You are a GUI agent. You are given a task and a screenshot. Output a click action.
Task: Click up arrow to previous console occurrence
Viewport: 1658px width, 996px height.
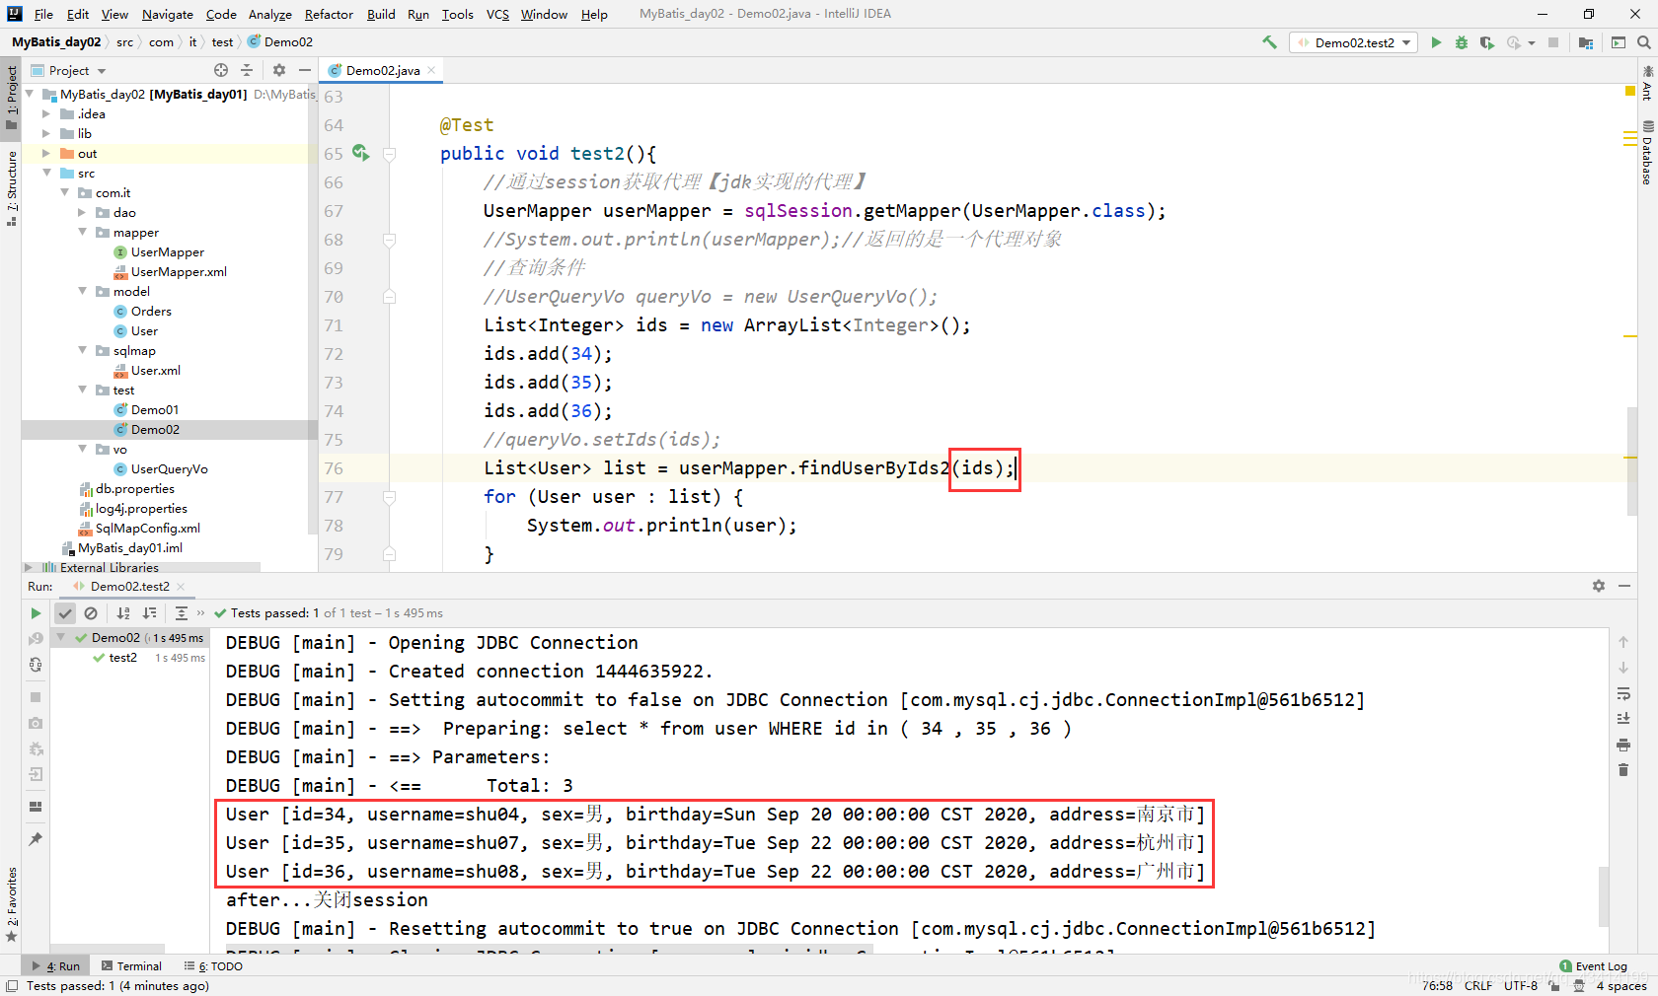(x=1623, y=642)
